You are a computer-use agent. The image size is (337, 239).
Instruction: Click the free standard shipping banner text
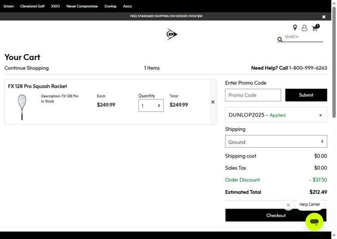pos(166,16)
